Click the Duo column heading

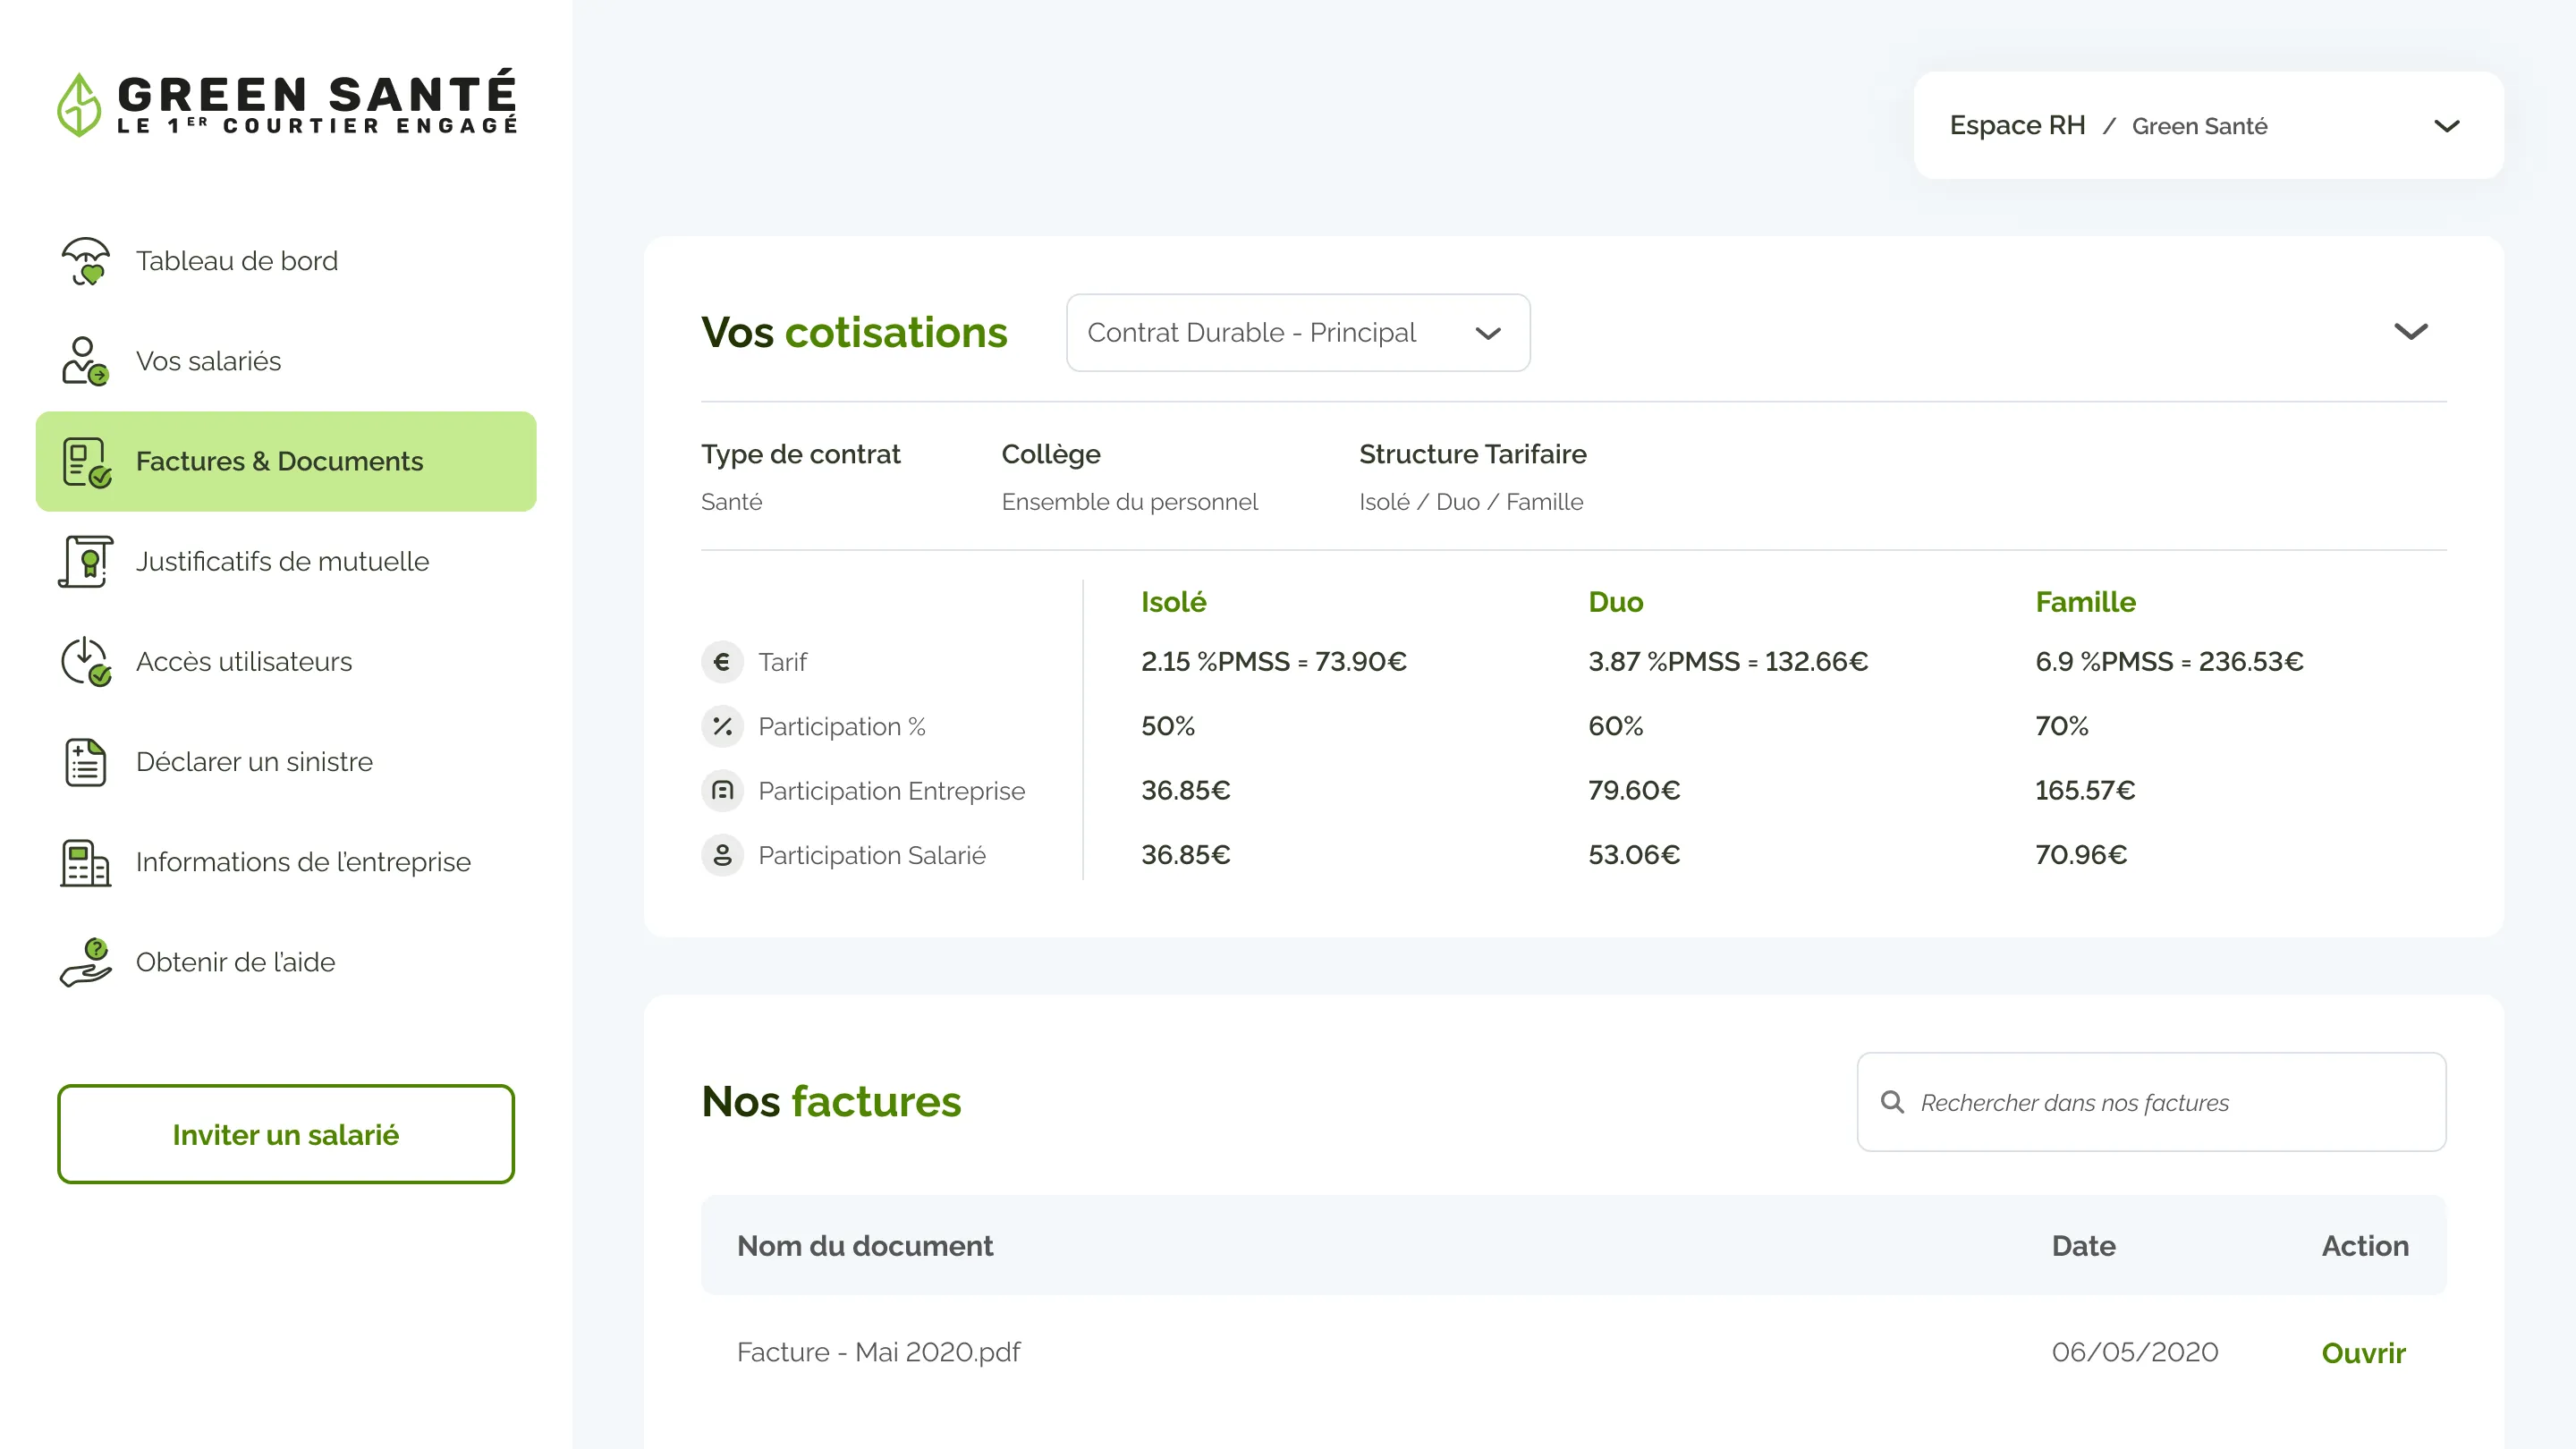[1616, 602]
